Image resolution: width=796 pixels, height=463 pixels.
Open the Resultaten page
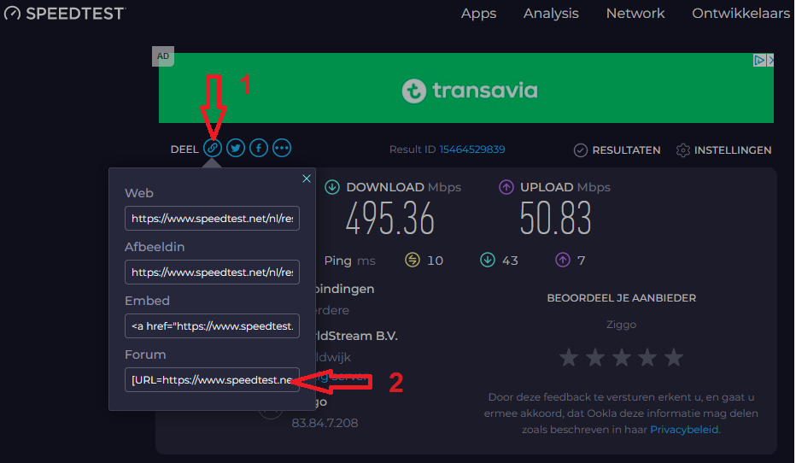[x=626, y=150]
